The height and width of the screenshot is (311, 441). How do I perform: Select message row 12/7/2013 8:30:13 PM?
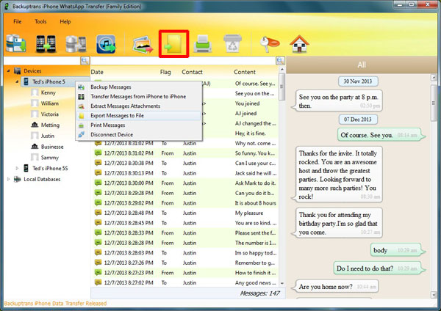(x=185, y=173)
